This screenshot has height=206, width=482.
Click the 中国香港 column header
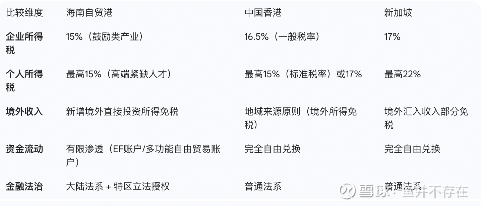263,13
